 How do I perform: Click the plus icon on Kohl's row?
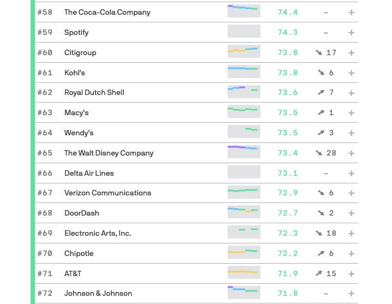[x=351, y=73]
